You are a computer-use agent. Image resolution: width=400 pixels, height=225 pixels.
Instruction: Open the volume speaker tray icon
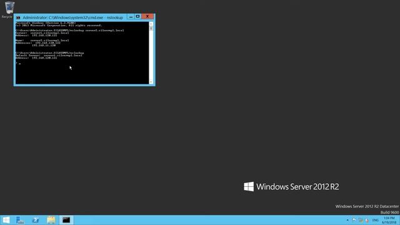click(367, 220)
